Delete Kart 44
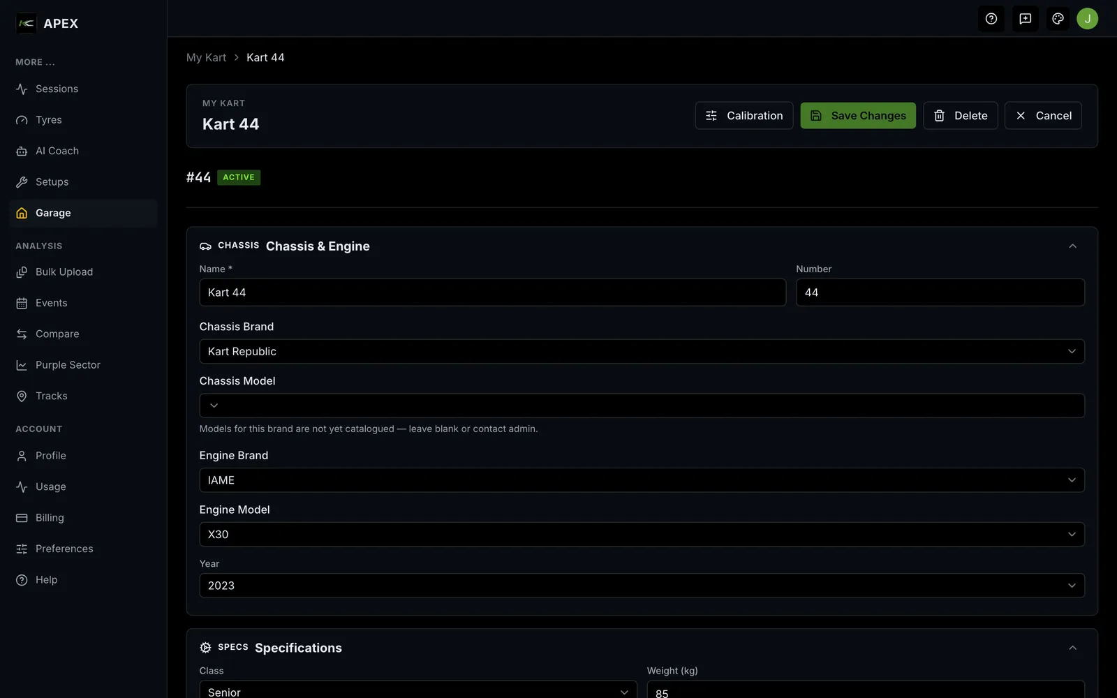Screen dimensions: 1117x698 click(960, 116)
